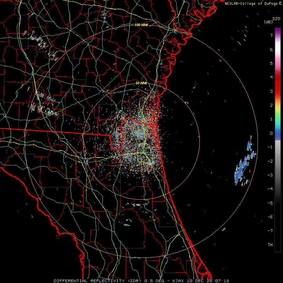Screen dimensions: 283x283
Task: Click the '6' value on color scale
Action: tap(271, 49)
